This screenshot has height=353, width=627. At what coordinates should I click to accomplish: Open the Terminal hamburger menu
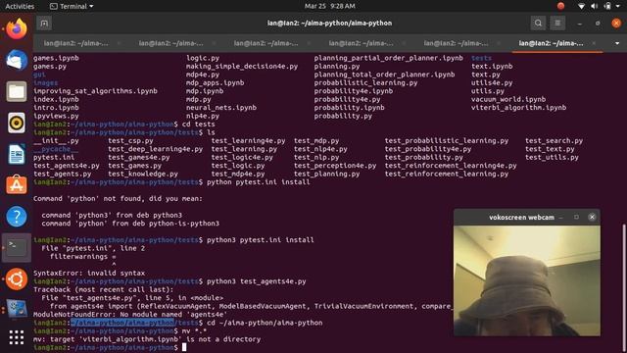pos(557,24)
